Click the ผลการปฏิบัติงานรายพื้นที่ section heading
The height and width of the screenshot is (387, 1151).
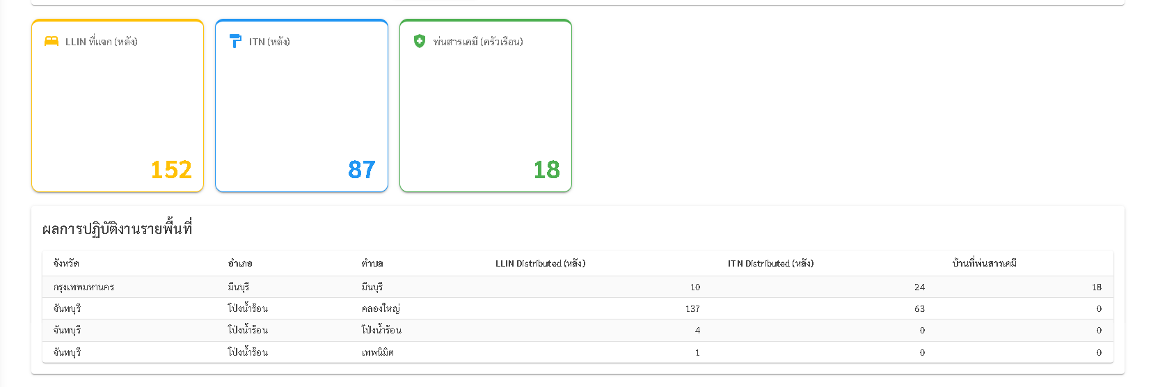click(x=117, y=229)
